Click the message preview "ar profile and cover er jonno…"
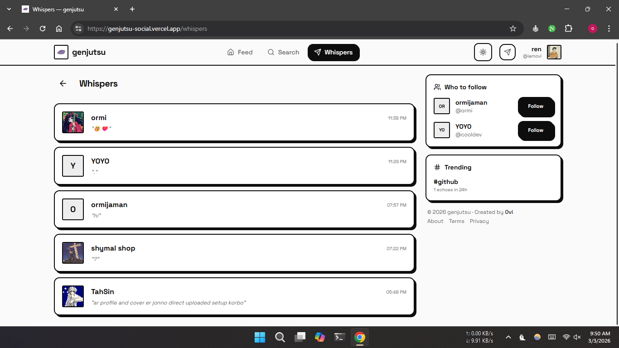The width and height of the screenshot is (619, 348). (169, 303)
